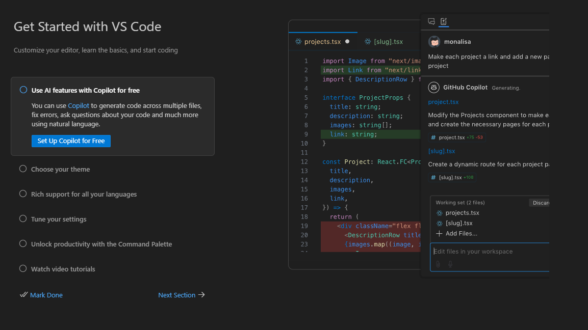Viewport: 588px width, 330px height.
Task: Go to Next Section
Action: [x=176, y=295]
